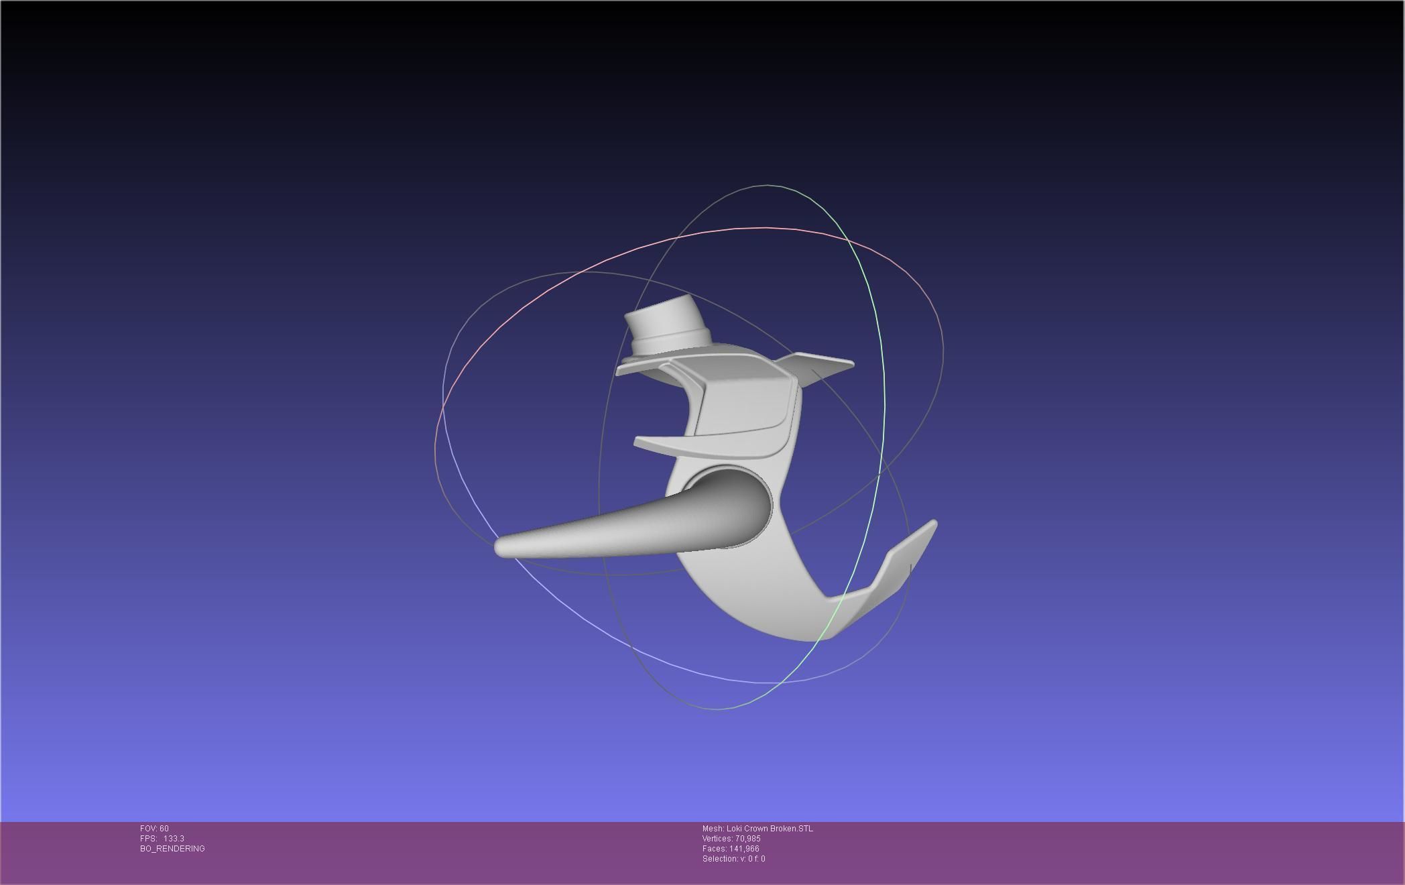
Task: Click the 'Selection: v: 0 f: 0' text
Action: pyautogui.click(x=733, y=859)
